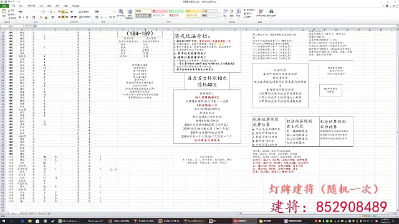Image resolution: width=399 pixels, height=224 pixels.
Task: Click the formula bar input area
Action: pos(216,26)
